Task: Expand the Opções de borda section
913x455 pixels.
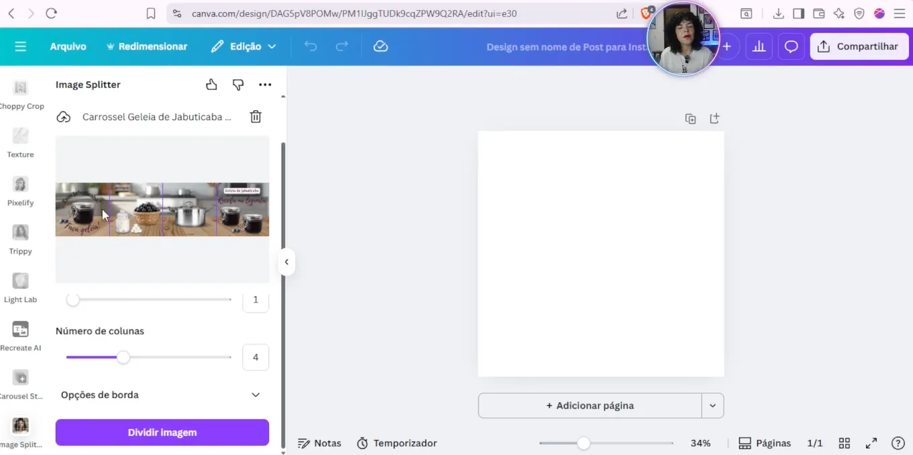Action: tap(256, 395)
